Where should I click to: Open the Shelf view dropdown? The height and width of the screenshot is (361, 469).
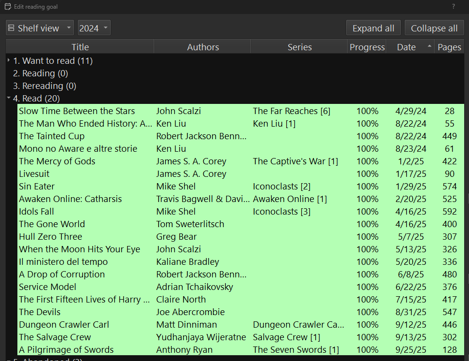(x=40, y=28)
